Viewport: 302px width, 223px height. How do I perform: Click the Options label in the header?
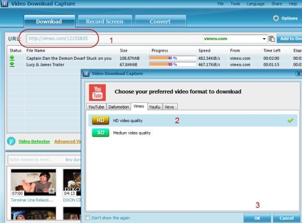click(289, 18)
